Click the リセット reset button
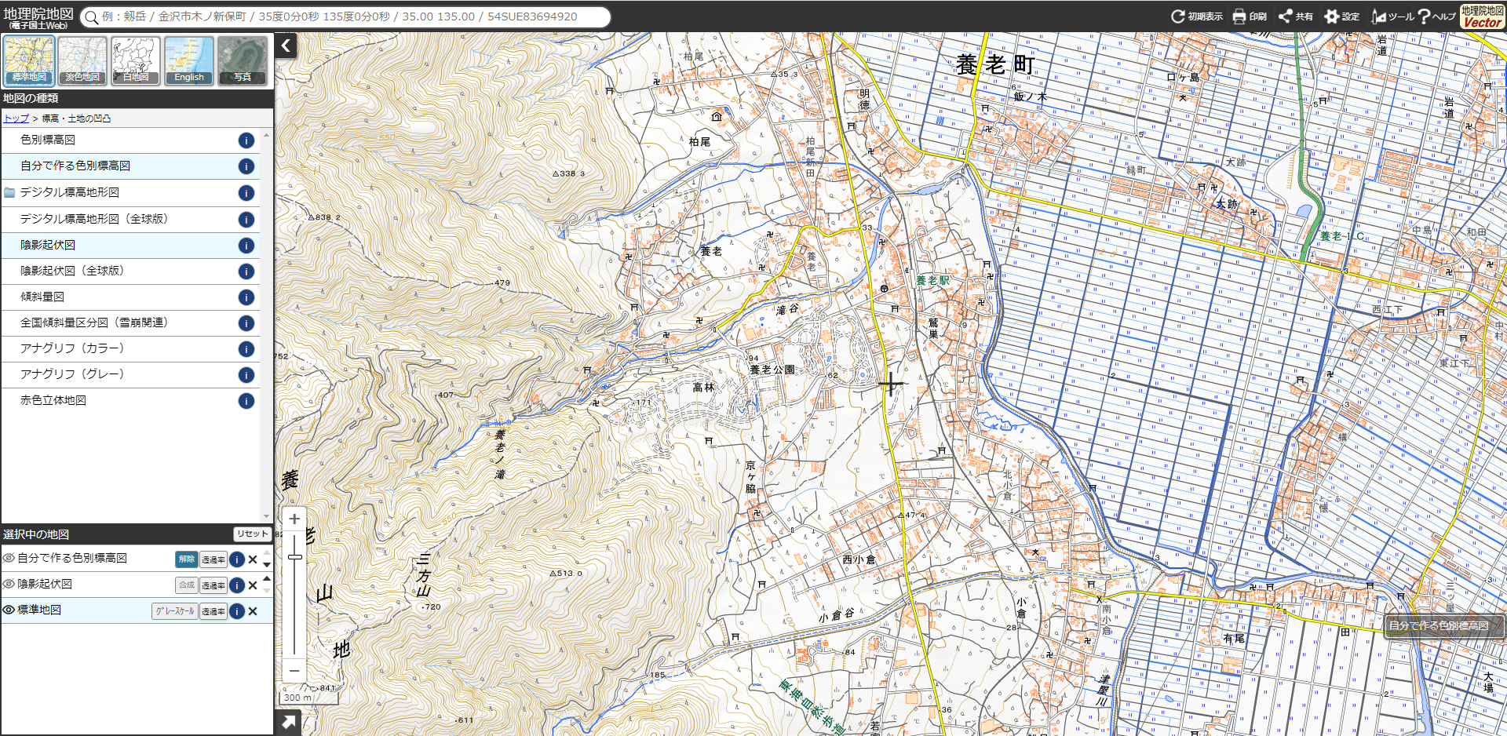This screenshot has width=1507, height=736. tap(252, 534)
